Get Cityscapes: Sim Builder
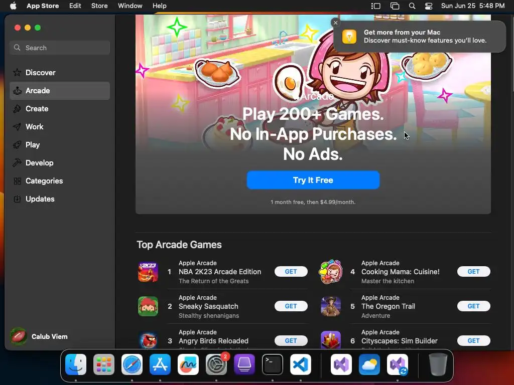 coord(474,341)
